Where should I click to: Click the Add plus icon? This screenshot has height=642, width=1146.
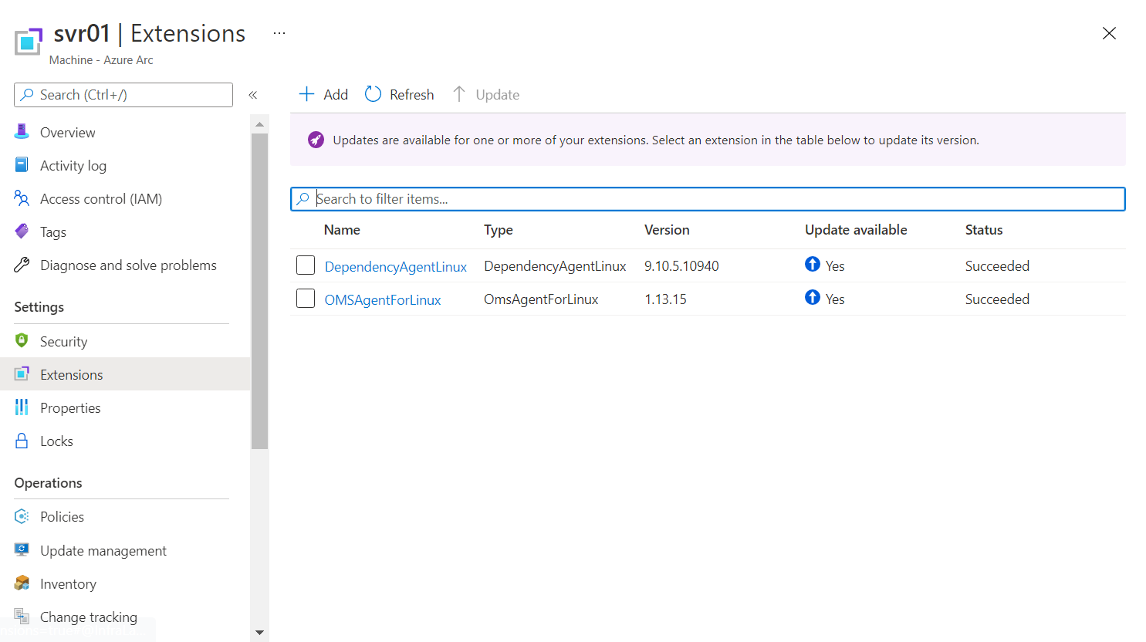point(306,94)
